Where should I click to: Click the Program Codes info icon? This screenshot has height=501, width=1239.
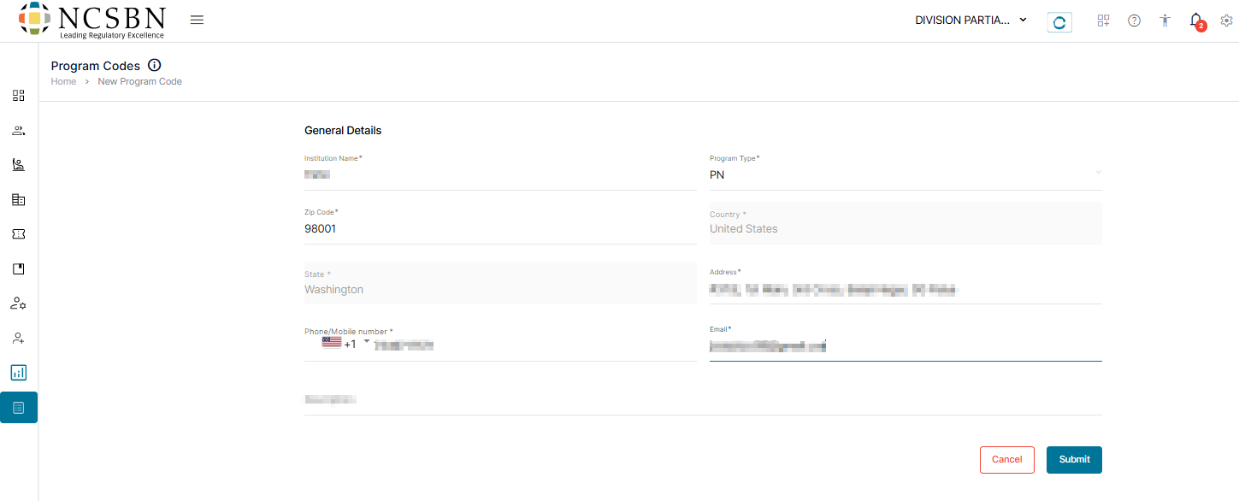click(155, 66)
